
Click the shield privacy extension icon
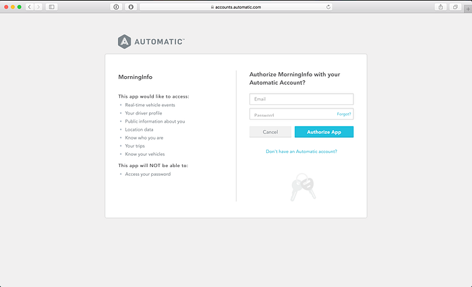click(131, 7)
